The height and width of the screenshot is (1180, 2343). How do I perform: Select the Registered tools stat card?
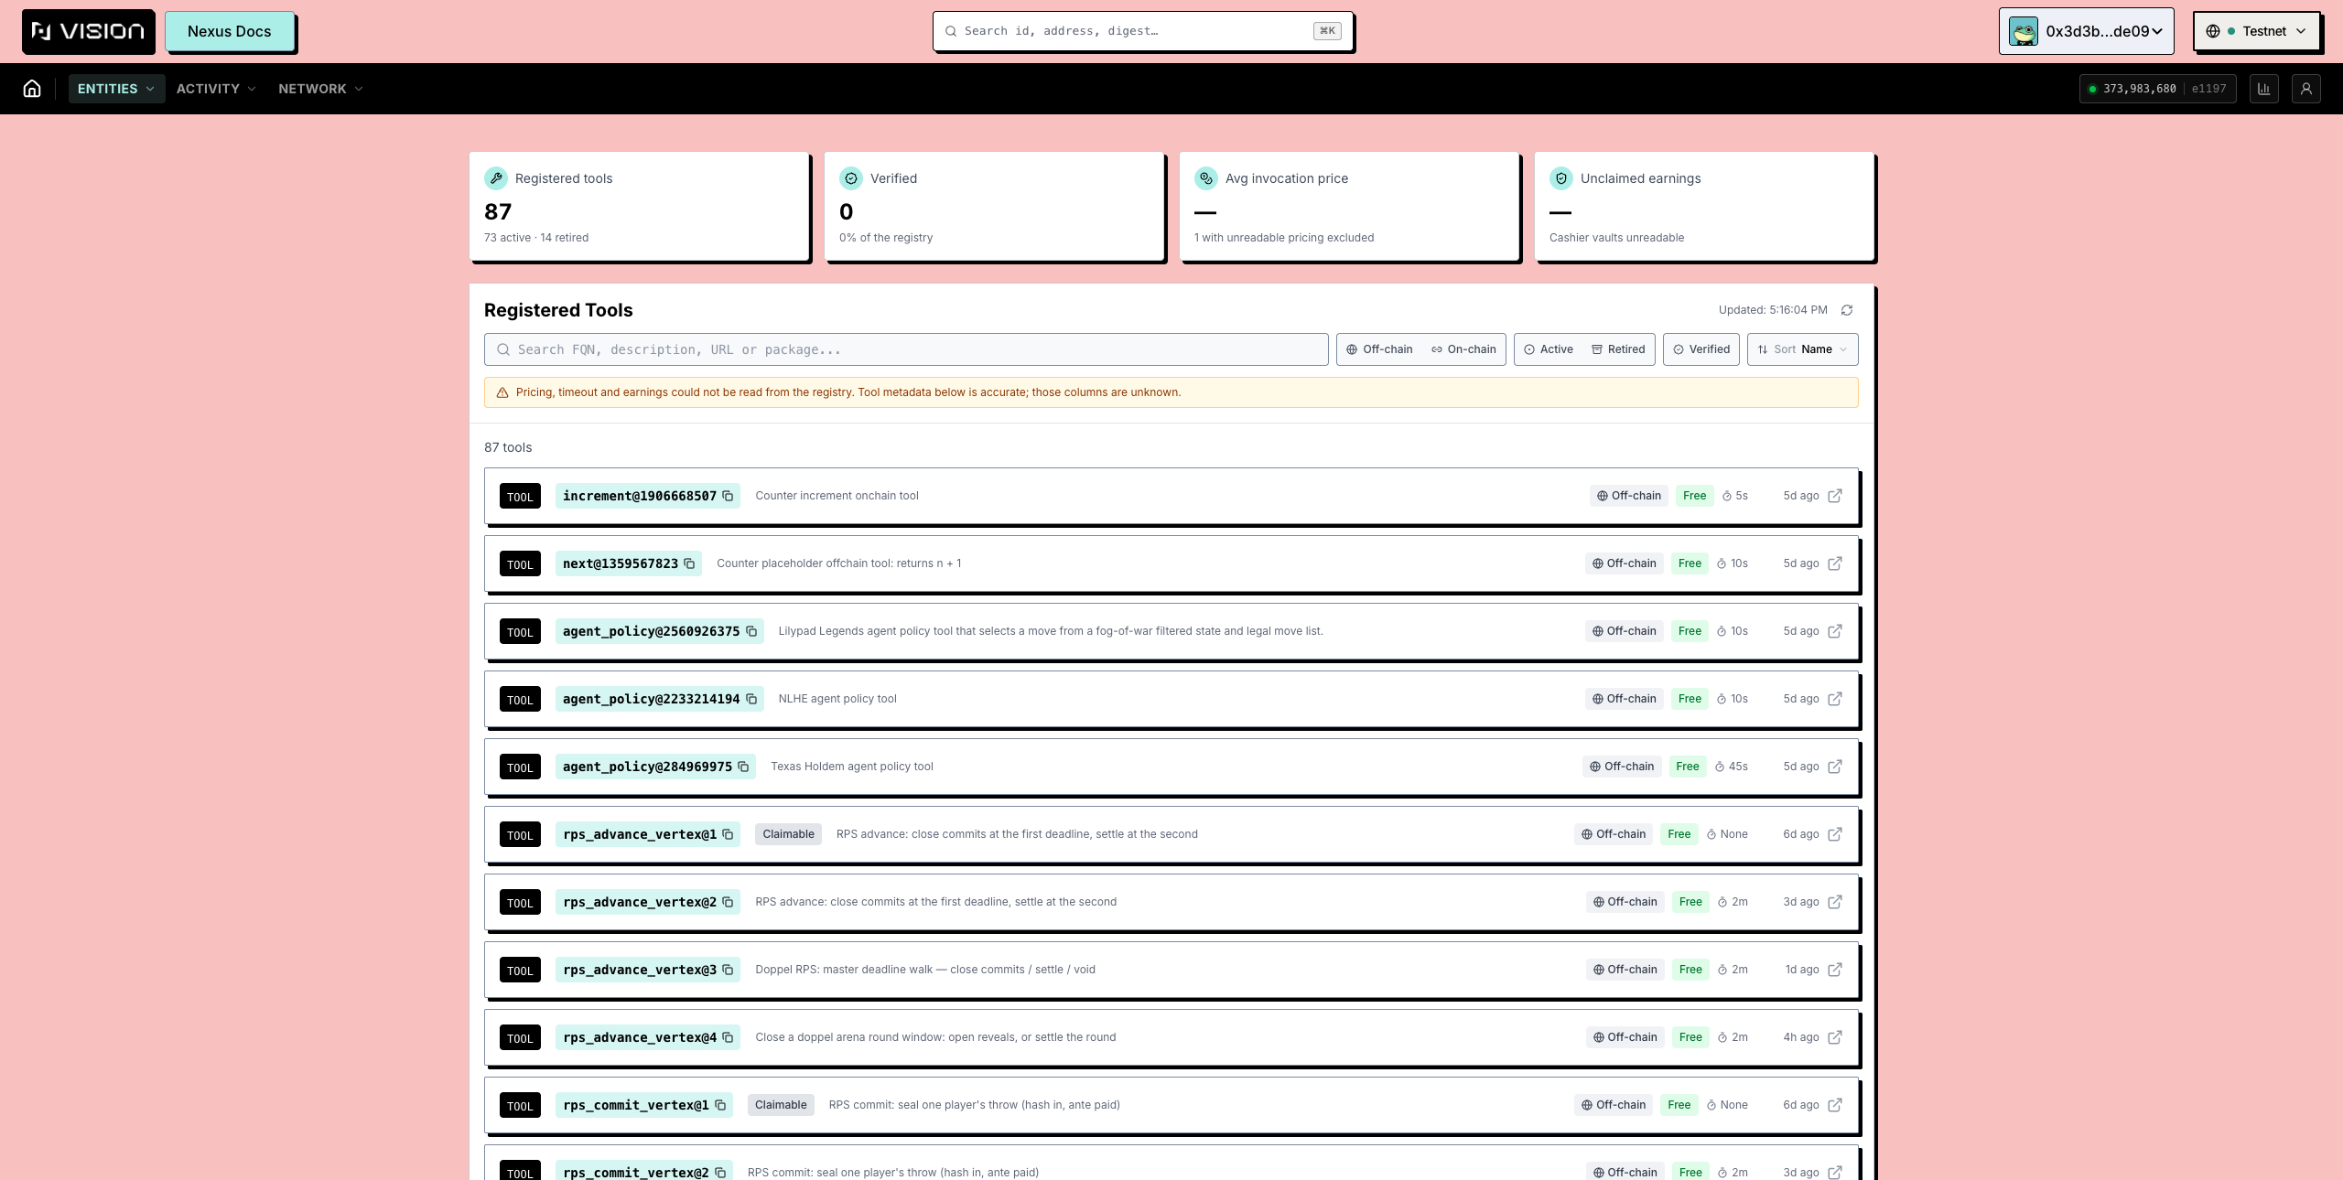(x=639, y=207)
